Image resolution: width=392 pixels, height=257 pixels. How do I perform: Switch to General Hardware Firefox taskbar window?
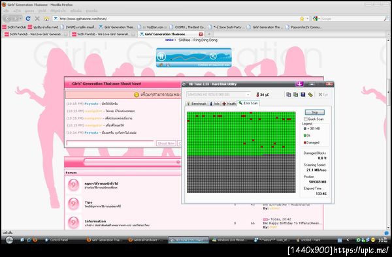click(x=146, y=240)
